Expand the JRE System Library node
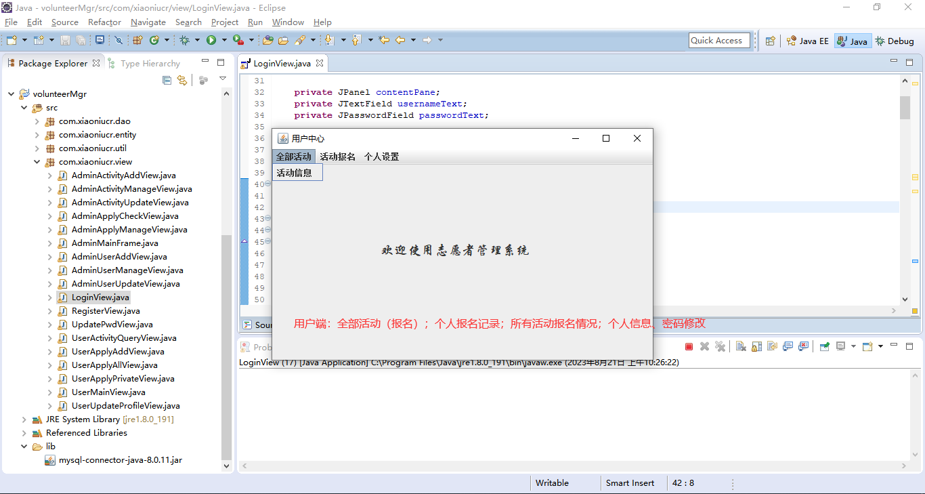Screen dimensions: 925x494 click(24, 419)
